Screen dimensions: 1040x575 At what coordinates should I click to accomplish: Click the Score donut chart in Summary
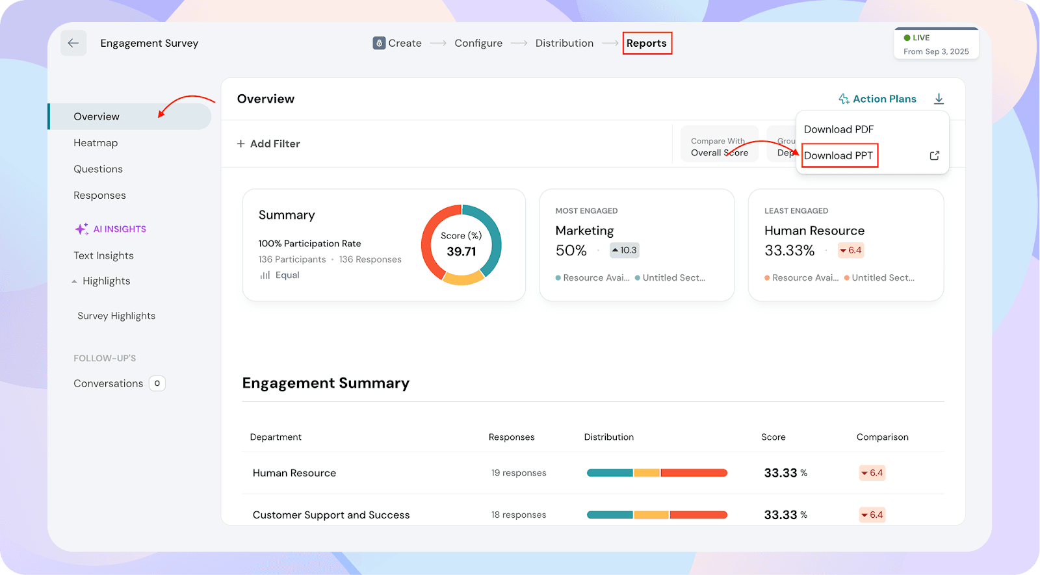tap(461, 245)
